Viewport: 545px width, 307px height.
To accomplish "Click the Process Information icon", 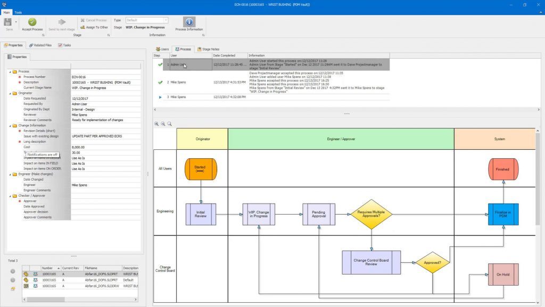I will pyautogui.click(x=189, y=22).
